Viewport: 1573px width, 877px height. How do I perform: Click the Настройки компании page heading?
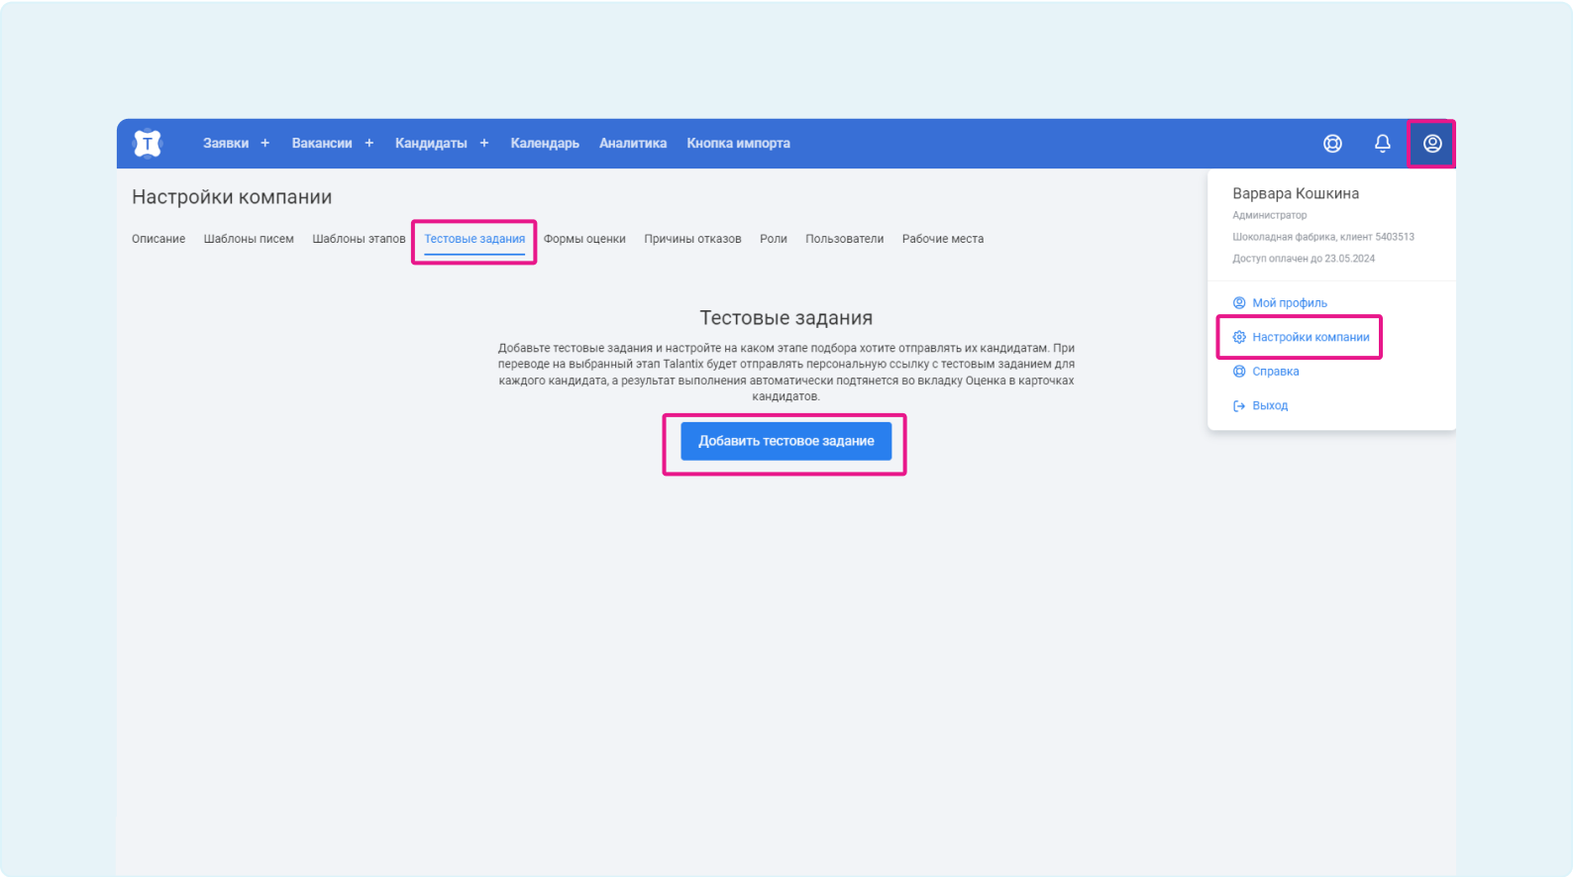pyautogui.click(x=232, y=197)
